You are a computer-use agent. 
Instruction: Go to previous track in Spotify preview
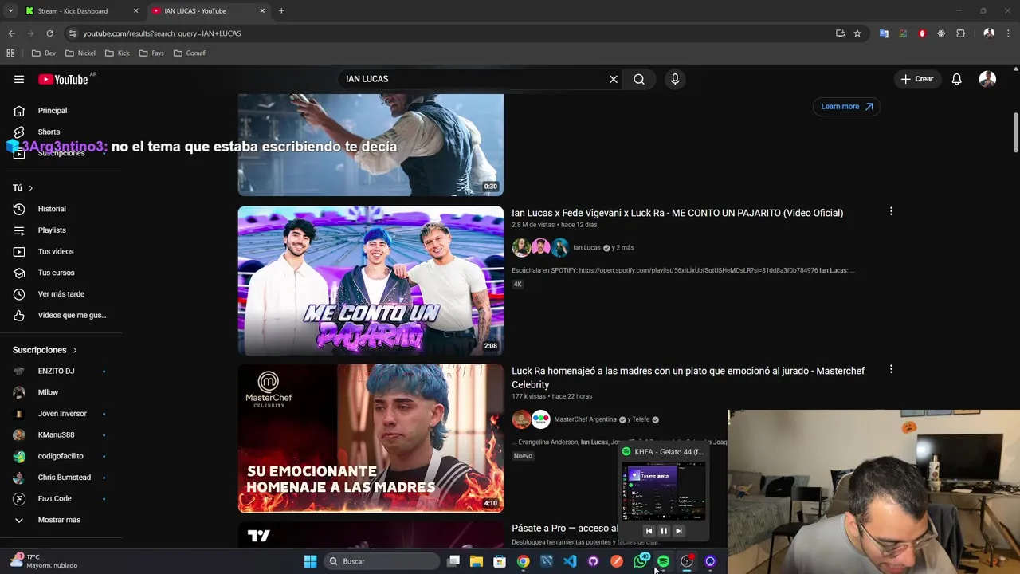(x=649, y=531)
